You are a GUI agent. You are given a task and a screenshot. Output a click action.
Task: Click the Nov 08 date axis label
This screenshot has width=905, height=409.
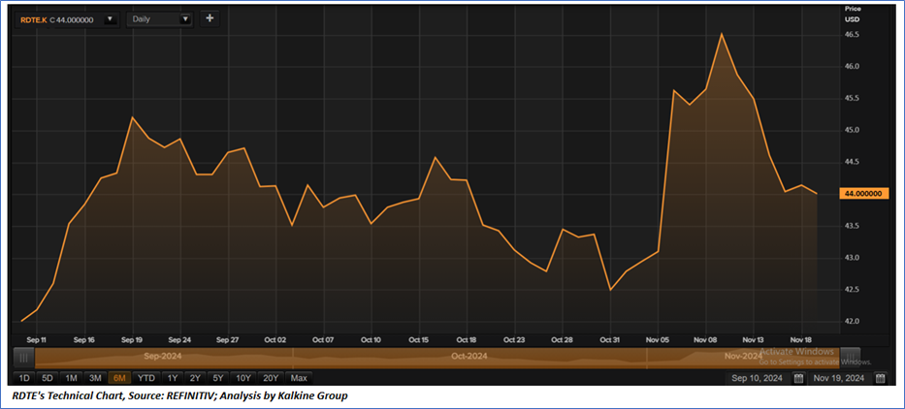[705, 340]
